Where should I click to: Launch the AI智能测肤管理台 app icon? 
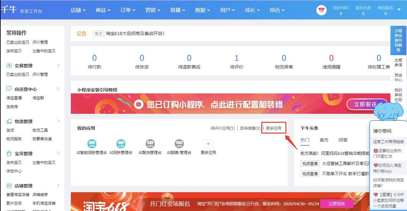coord(92,144)
